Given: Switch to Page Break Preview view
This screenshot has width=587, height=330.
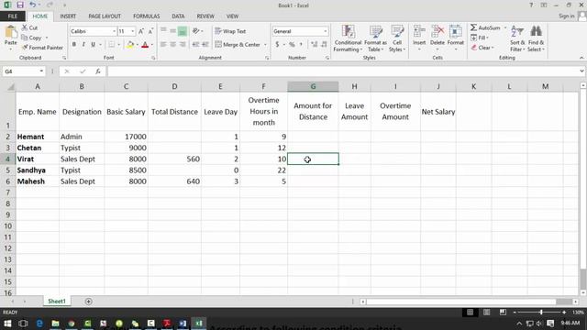Looking at the screenshot, I should tap(503, 312).
